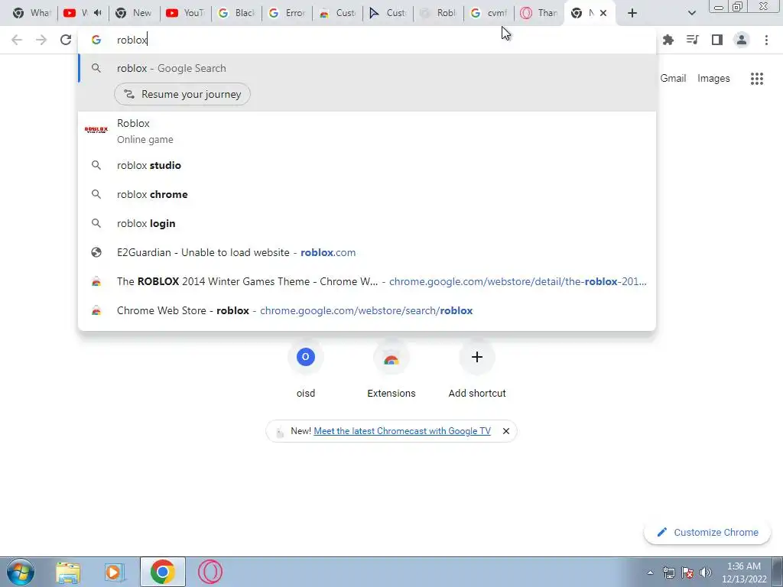Switch to the "Robl" tab
The width and height of the screenshot is (783, 587).
point(438,13)
